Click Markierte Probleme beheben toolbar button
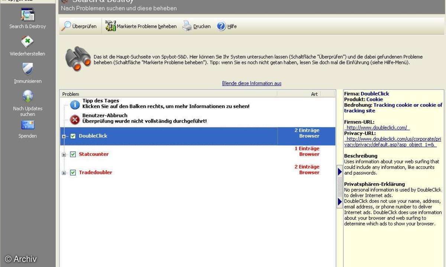The width and height of the screenshot is (446, 267). (x=141, y=26)
